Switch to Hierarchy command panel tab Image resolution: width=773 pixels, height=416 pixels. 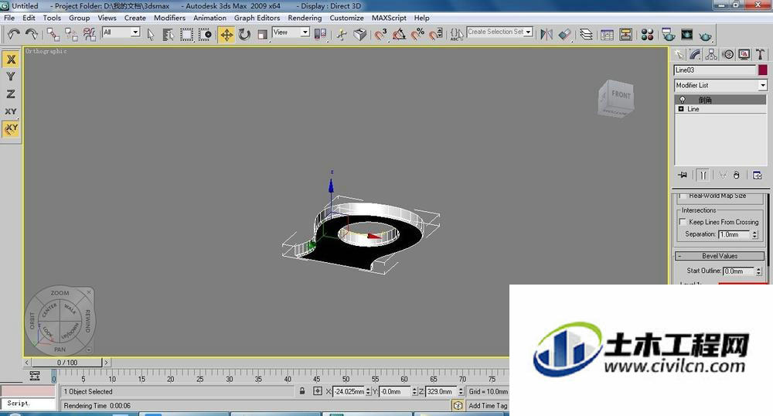point(711,54)
